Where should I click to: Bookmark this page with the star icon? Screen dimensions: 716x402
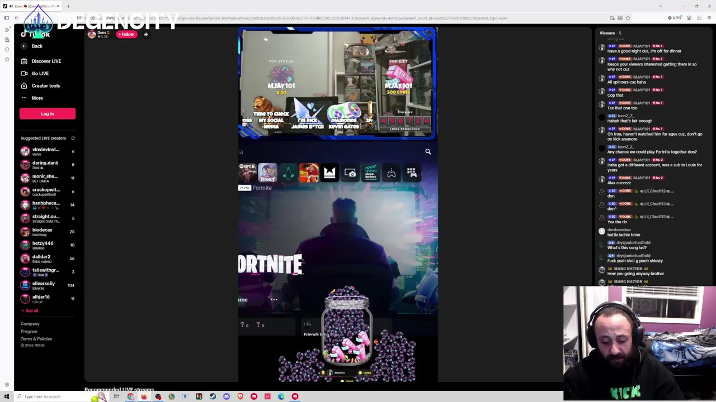point(628,18)
